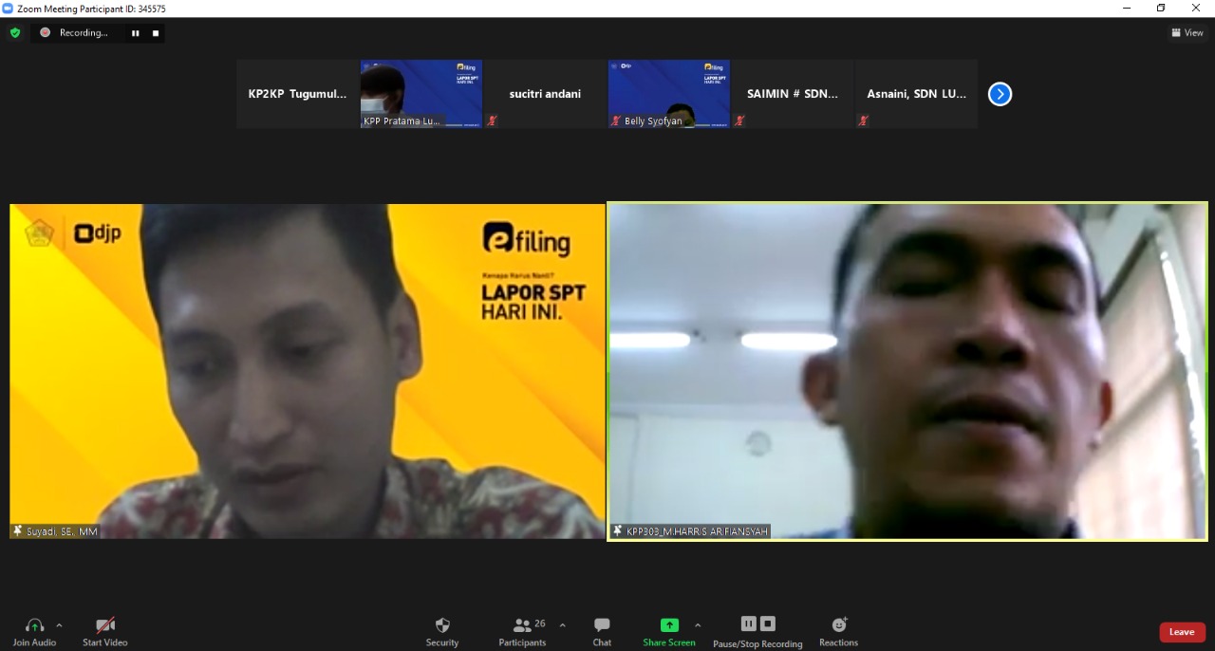
Task: Stop recording from the top recording indicator
Action: [x=156, y=33]
